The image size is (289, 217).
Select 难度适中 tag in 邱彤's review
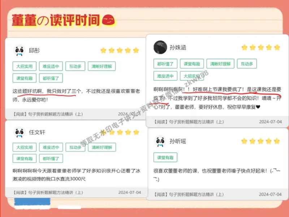pyautogui.click(x=51, y=66)
